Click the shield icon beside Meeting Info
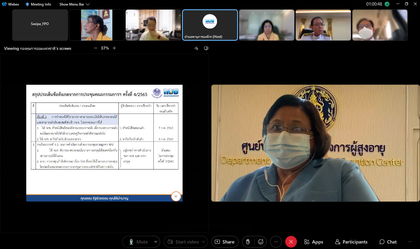Screen dimensions: 420x249 (27, 4)
